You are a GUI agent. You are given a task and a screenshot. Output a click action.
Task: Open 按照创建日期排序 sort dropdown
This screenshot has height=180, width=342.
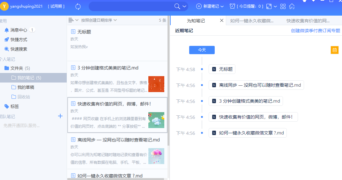click(x=99, y=20)
